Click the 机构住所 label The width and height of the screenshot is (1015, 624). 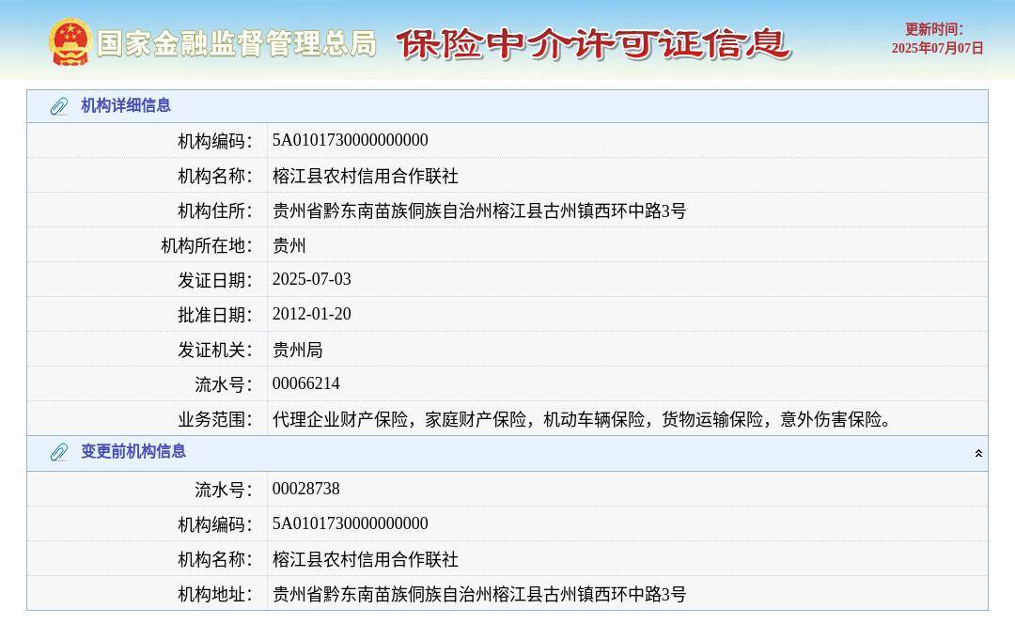click(215, 211)
